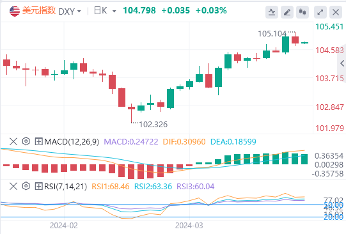The height and width of the screenshot is (234, 346).
Task: Click the 美元指数 title
Action: click(x=39, y=11)
